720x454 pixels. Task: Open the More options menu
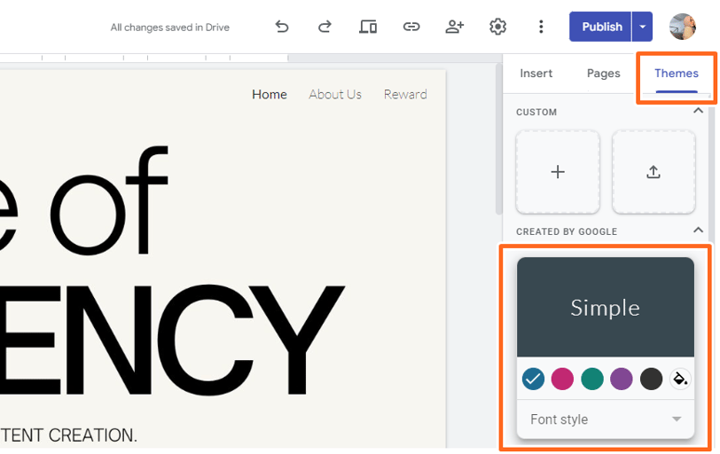point(541,27)
